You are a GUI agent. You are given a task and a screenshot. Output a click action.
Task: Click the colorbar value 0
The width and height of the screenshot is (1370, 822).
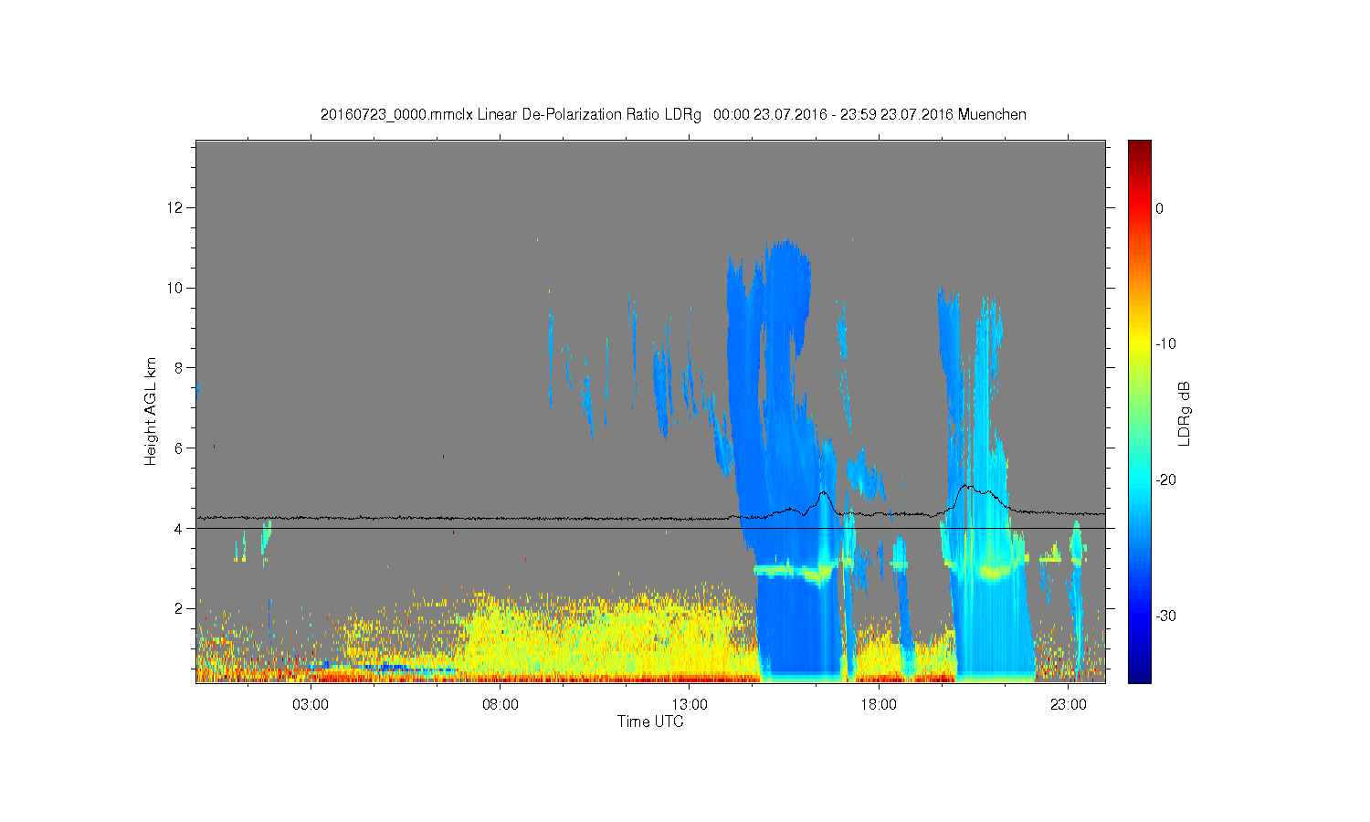[1159, 208]
